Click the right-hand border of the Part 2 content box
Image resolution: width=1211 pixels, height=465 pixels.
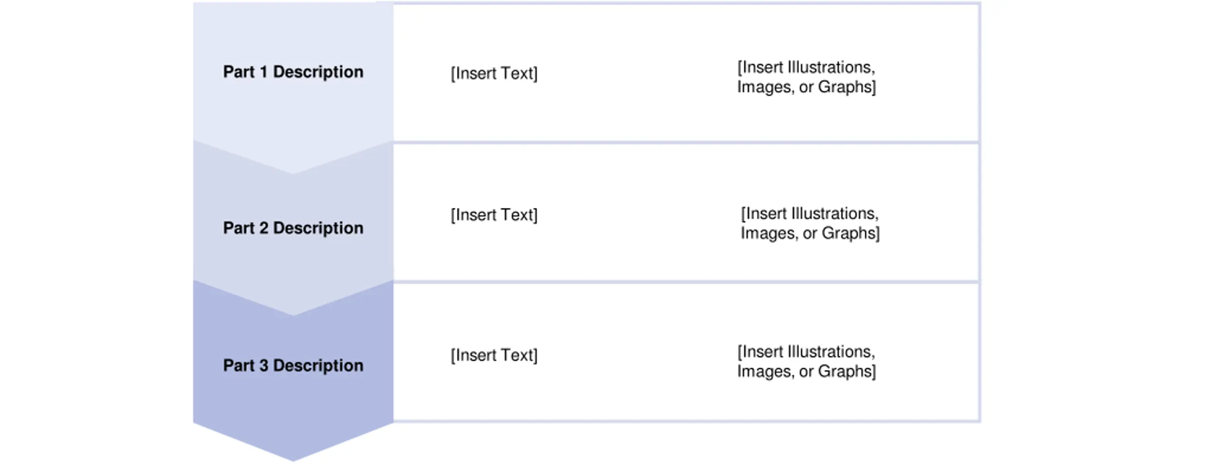979,212
